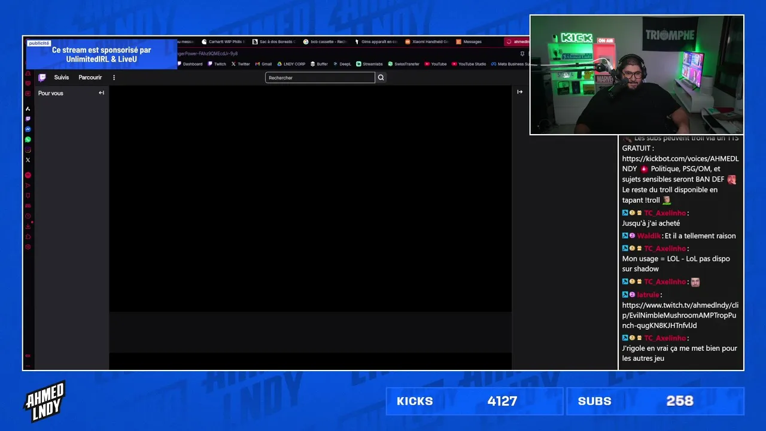Image resolution: width=766 pixels, height=431 pixels.
Task: Open the Aria AI sidebar icon
Action: (x=28, y=109)
